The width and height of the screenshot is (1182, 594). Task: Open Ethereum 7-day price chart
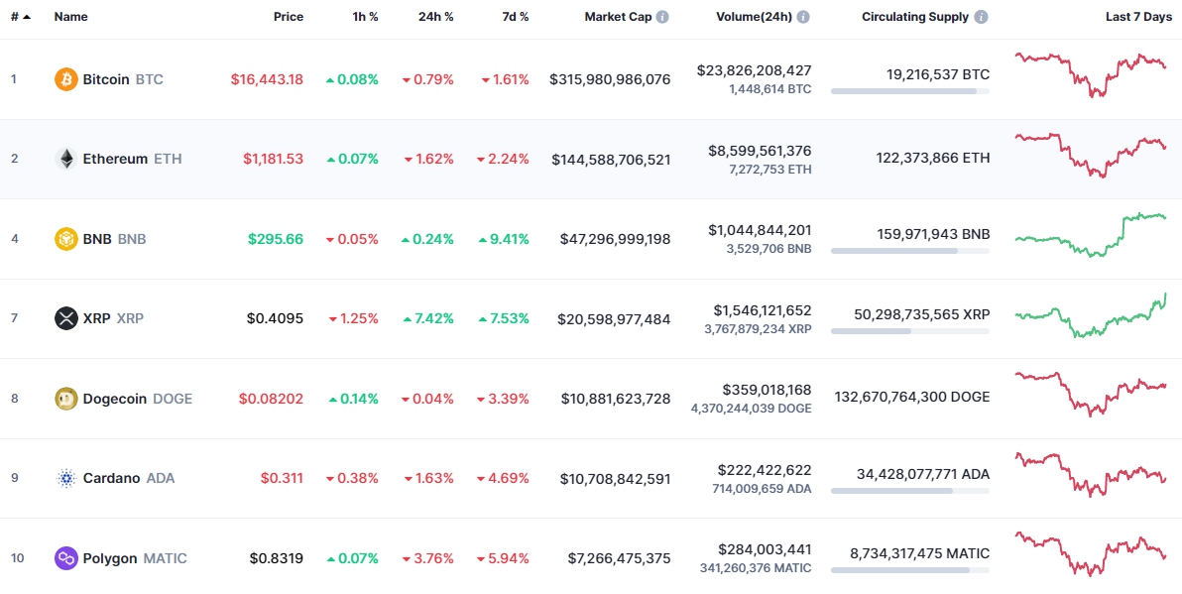click(x=1090, y=156)
